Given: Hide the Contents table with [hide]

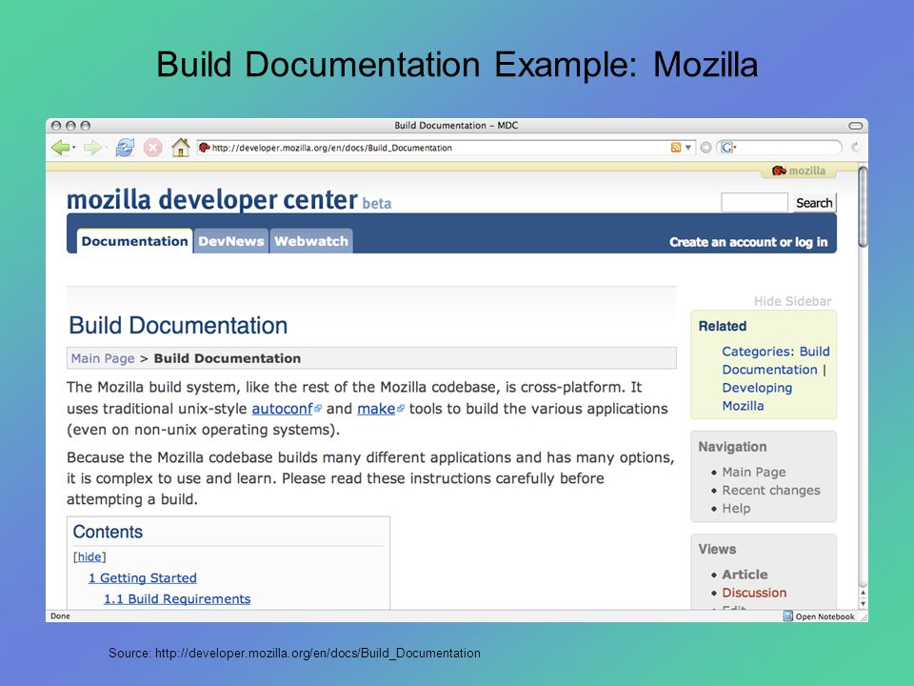Looking at the screenshot, I should pos(89,556).
